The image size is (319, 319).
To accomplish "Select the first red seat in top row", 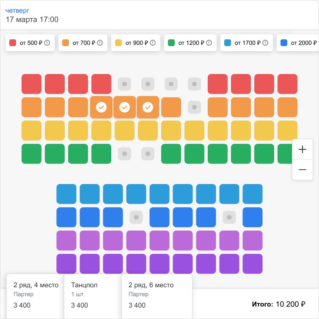I will click(x=32, y=84).
